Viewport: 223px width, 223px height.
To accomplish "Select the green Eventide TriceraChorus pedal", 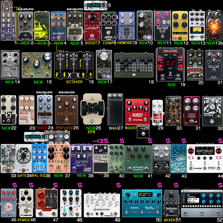I will 138,159.
